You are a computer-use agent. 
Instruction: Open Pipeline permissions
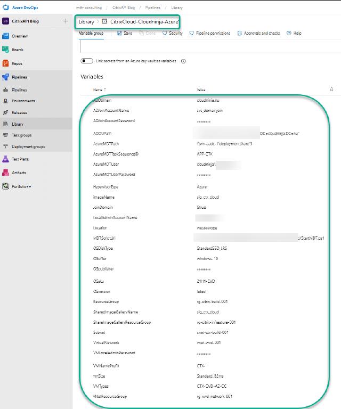(210, 33)
